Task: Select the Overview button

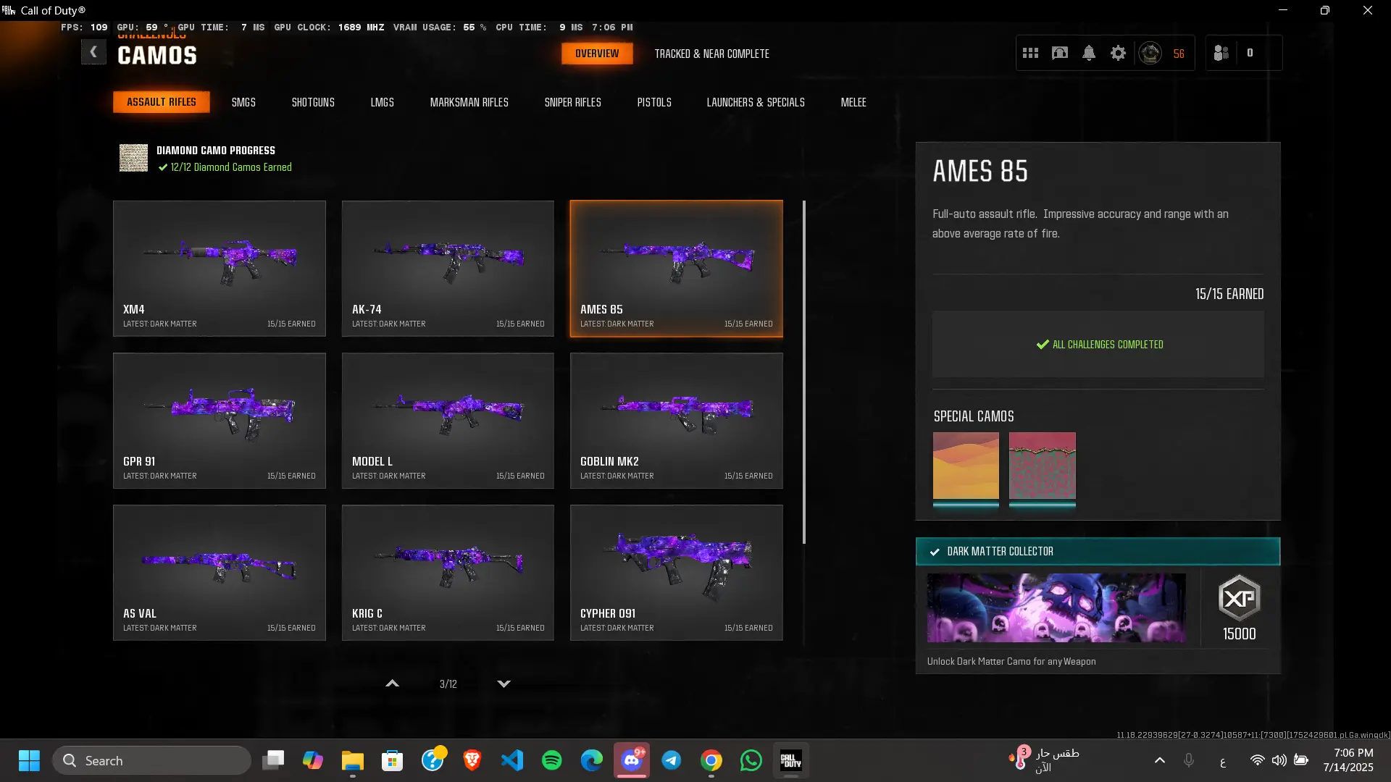Action: (597, 54)
